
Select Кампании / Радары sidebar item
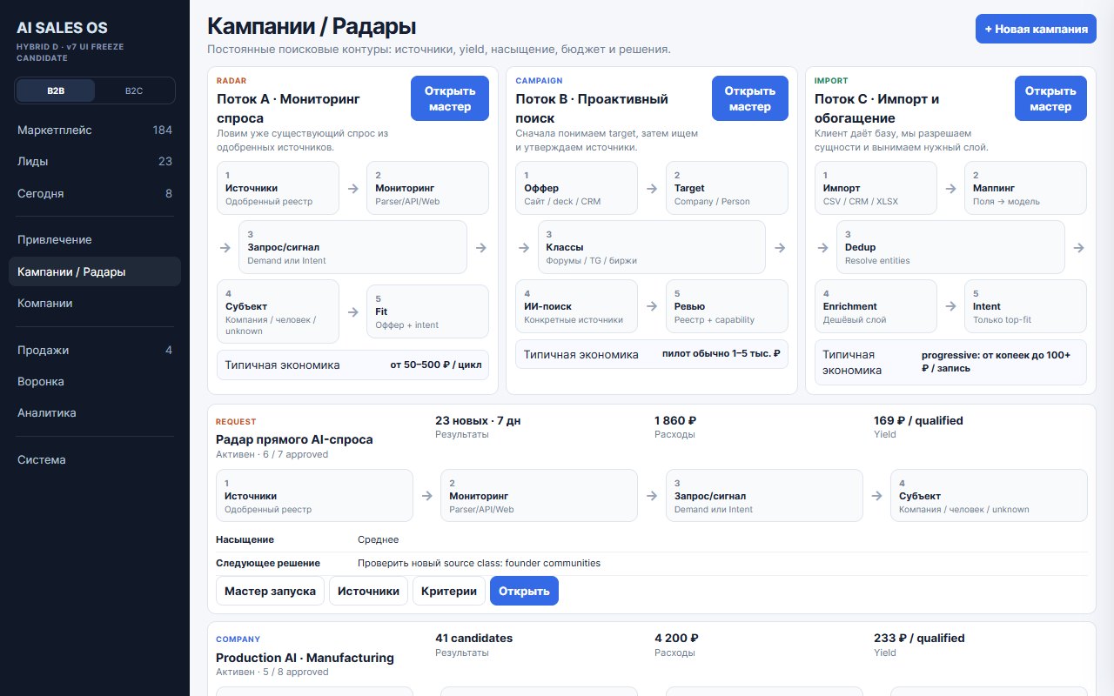point(95,271)
